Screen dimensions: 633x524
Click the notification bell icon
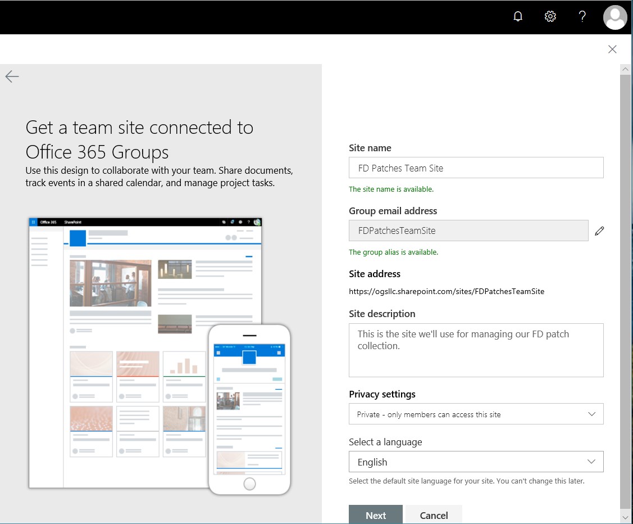point(517,16)
